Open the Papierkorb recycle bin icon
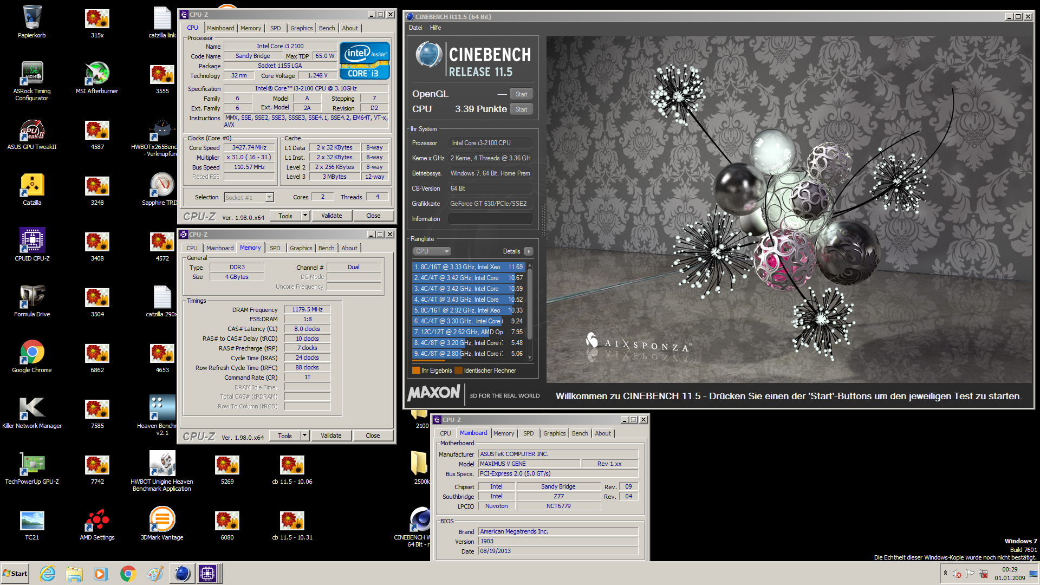This screenshot has width=1040, height=585. click(32, 22)
